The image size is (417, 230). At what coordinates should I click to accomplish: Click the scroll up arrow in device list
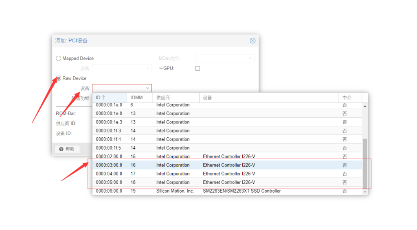tap(365, 106)
